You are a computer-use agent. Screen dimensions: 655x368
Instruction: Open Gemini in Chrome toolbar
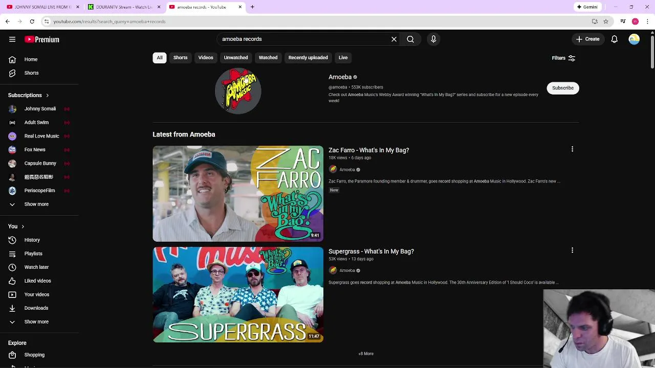point(587,7)
